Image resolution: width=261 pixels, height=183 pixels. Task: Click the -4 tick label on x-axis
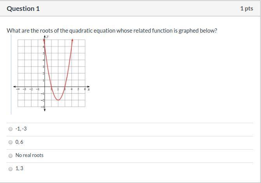(18, 89)
